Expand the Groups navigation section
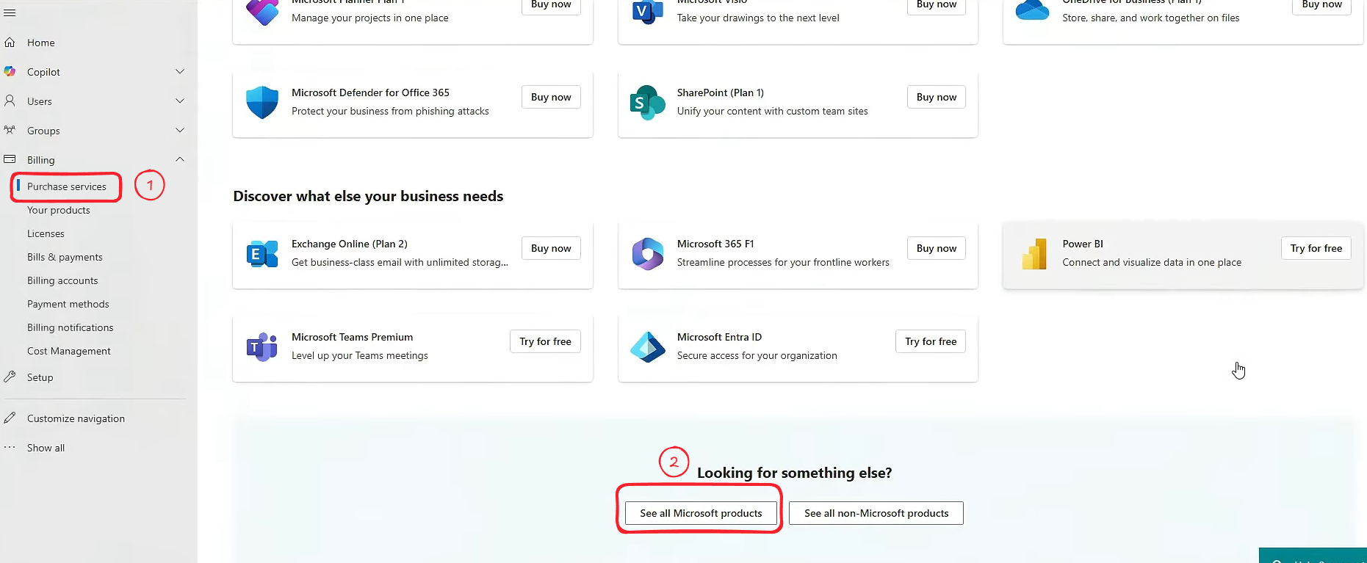 (x=180, y=130)
